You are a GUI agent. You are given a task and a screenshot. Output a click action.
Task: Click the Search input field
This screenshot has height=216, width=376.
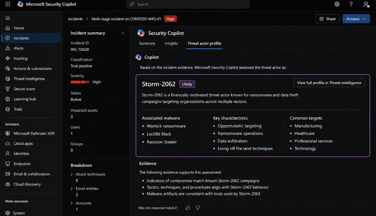point(188,4)
